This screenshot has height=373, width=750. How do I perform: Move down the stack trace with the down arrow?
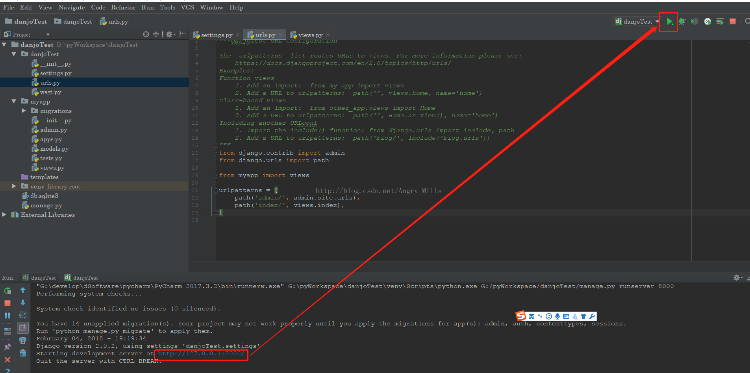[23, 303]
